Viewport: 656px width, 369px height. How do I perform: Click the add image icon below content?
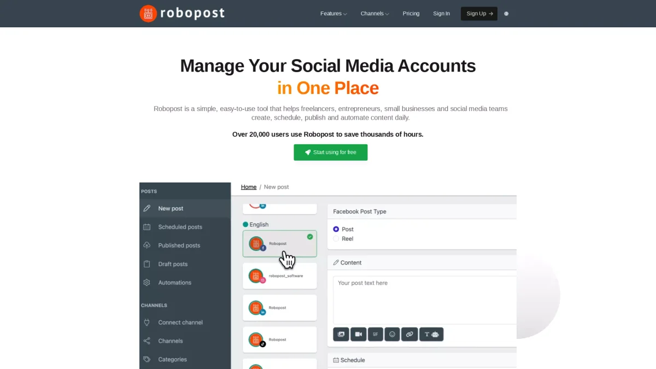(x=341, y=334)
